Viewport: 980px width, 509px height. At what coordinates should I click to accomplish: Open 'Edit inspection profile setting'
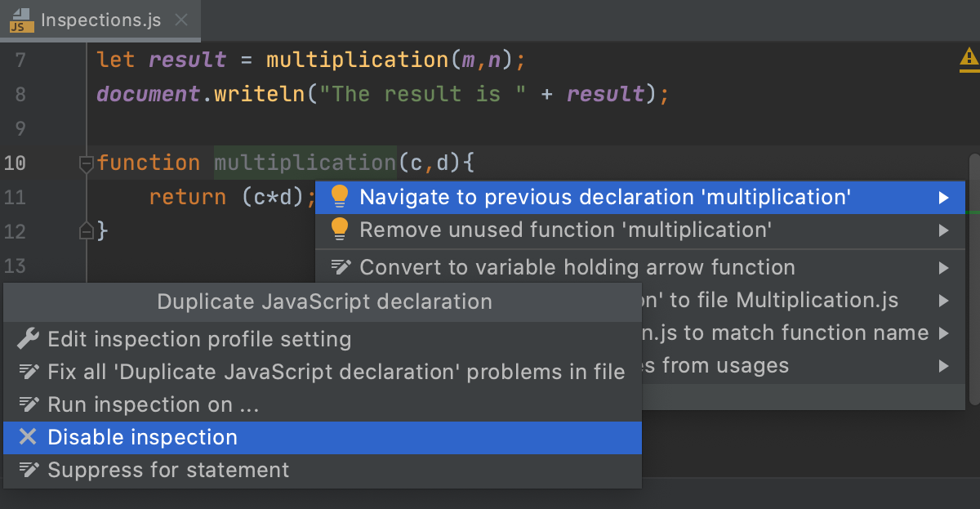pos(199,338)
